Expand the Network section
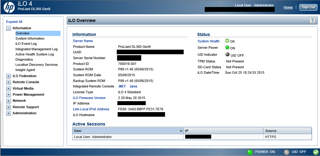Viewport: 320px width, 156px height. point(8,101)
